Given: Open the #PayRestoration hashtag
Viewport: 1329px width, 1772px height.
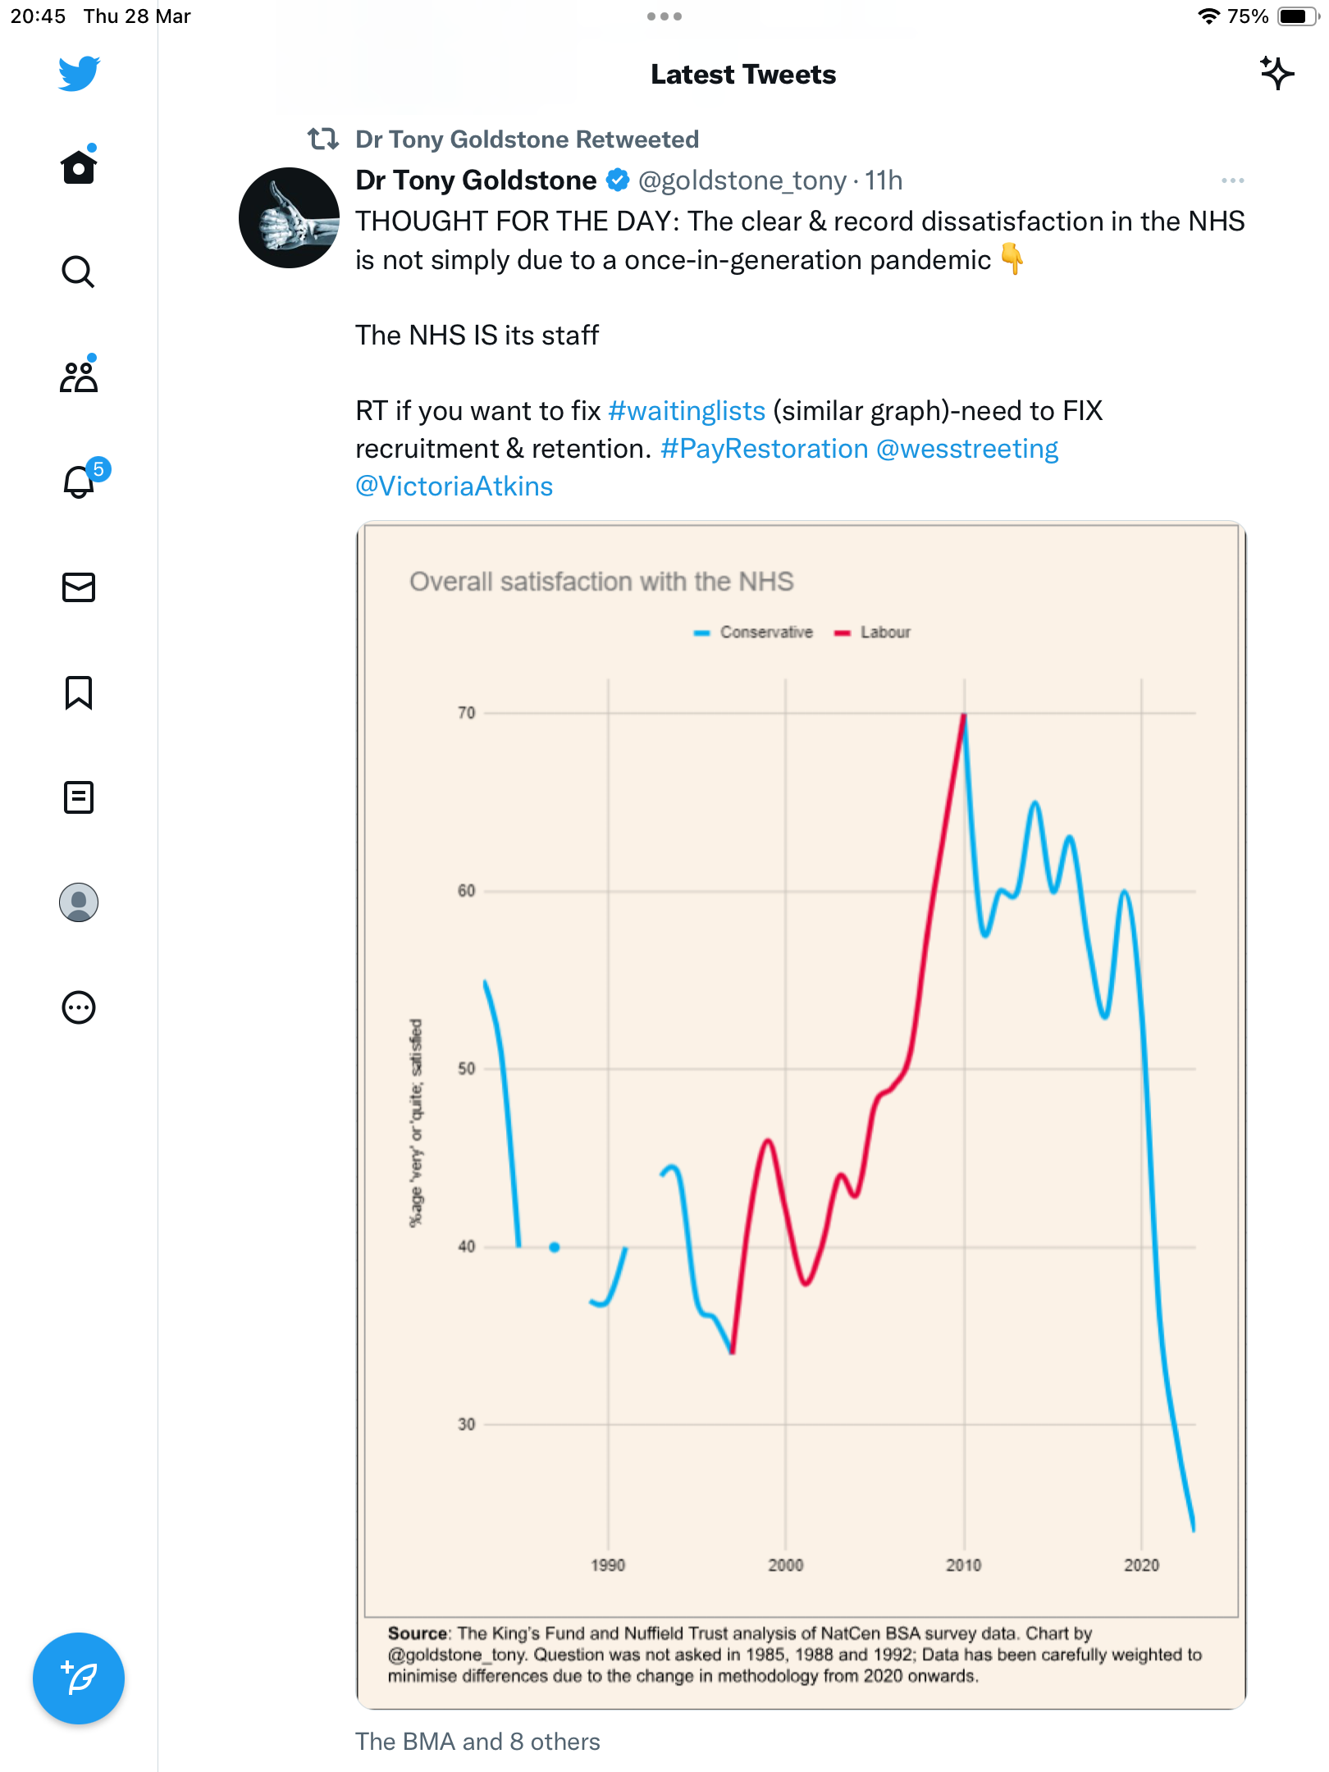Looking at the screenshot, I should click(764, 448).
